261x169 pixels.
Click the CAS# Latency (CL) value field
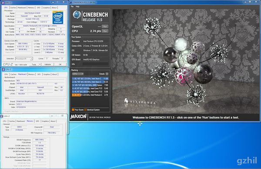39,146
